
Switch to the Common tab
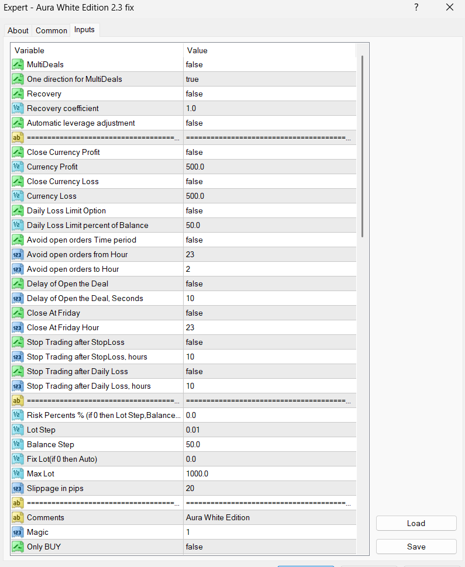(x=51, y=30)
